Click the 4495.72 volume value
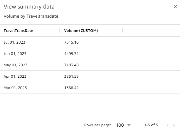 point(72,54)
